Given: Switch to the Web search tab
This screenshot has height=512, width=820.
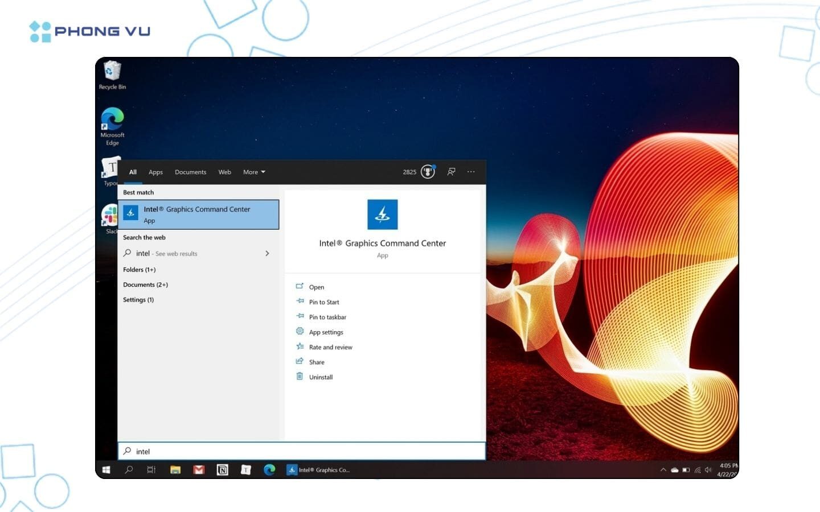Looking at the screenshot, I should (225, 172).
